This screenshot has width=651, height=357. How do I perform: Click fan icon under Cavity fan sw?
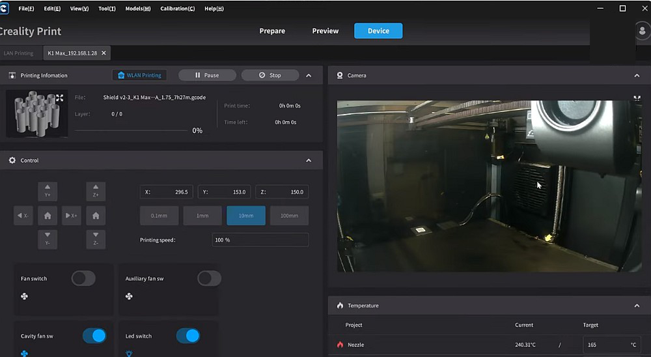(24, 354)
